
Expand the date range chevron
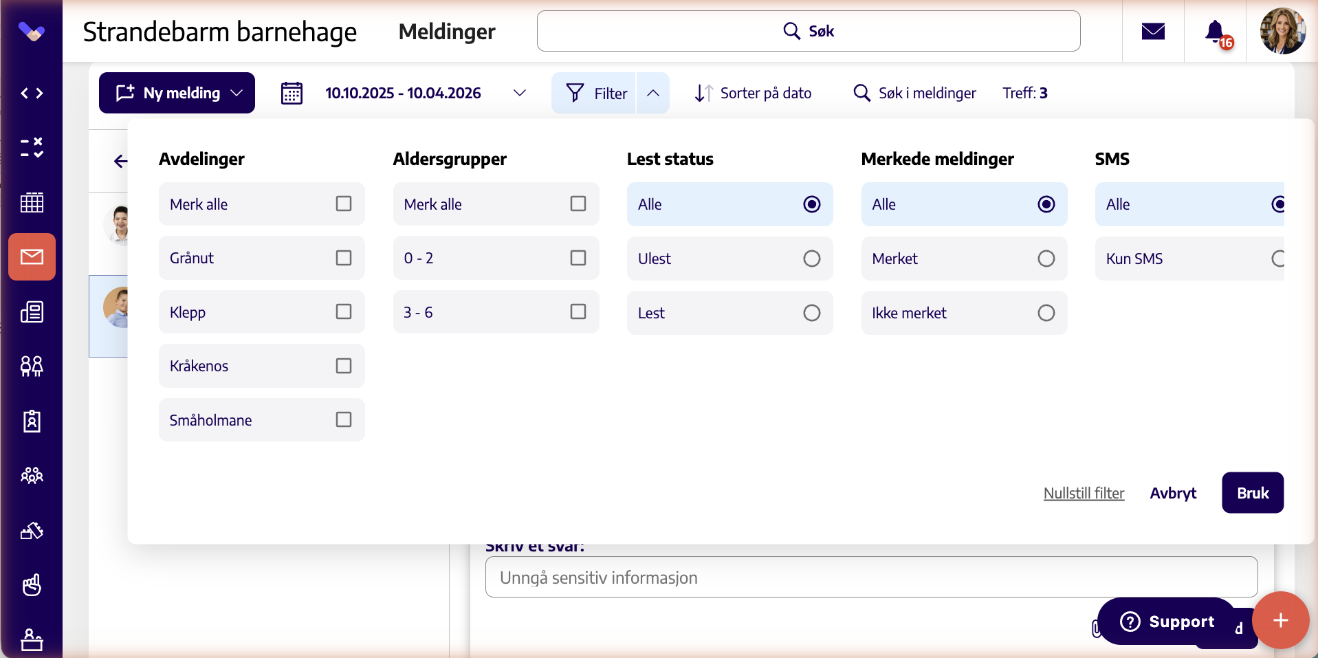(520, 93)
